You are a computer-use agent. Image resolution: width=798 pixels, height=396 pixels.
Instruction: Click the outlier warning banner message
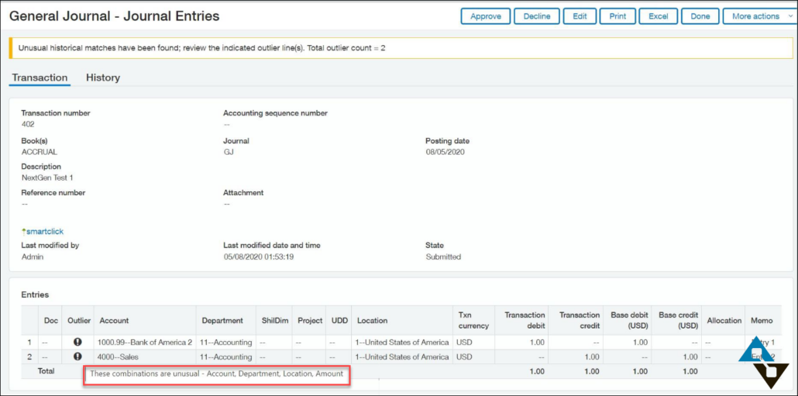point(202,48)
